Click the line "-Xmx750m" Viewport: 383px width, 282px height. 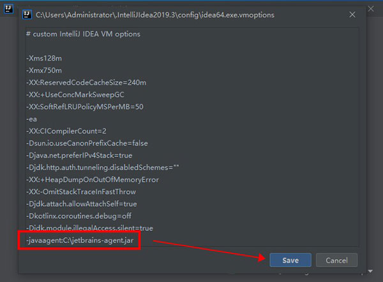pyautogui.click(x=44, y=71)
